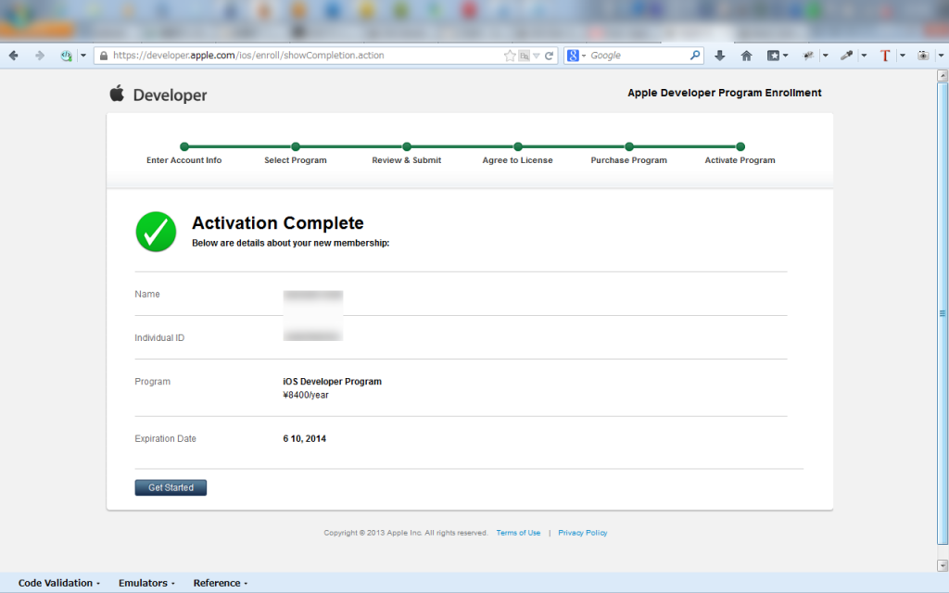Image resolution: width=949 pixels, height=593 pixels.
Task: Open the Reference menu
Action: pyautogui.click(x=221, y=583)
